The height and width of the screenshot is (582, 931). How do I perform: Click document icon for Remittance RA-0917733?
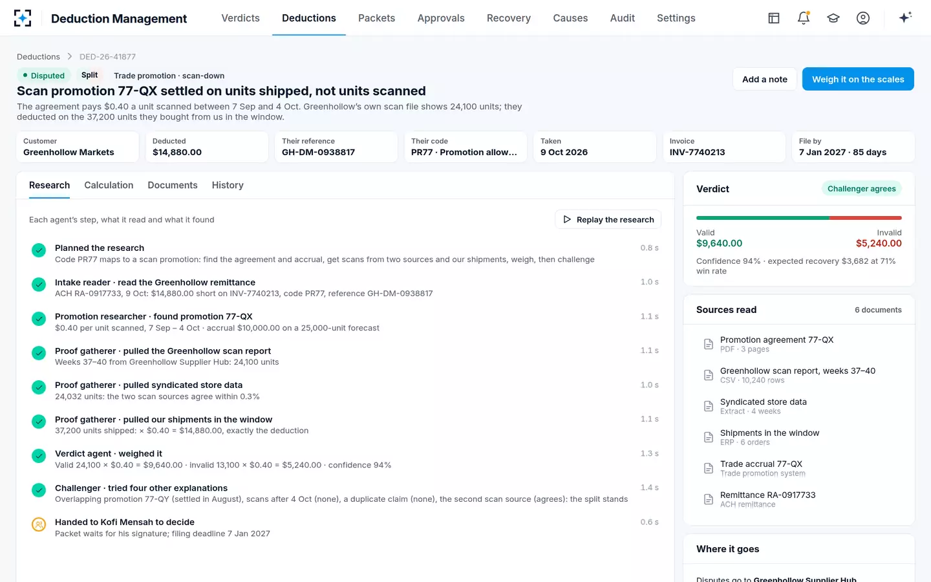tap(709, 499)
